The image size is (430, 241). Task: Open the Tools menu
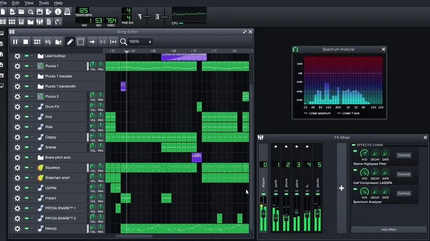tap(44, 3)
